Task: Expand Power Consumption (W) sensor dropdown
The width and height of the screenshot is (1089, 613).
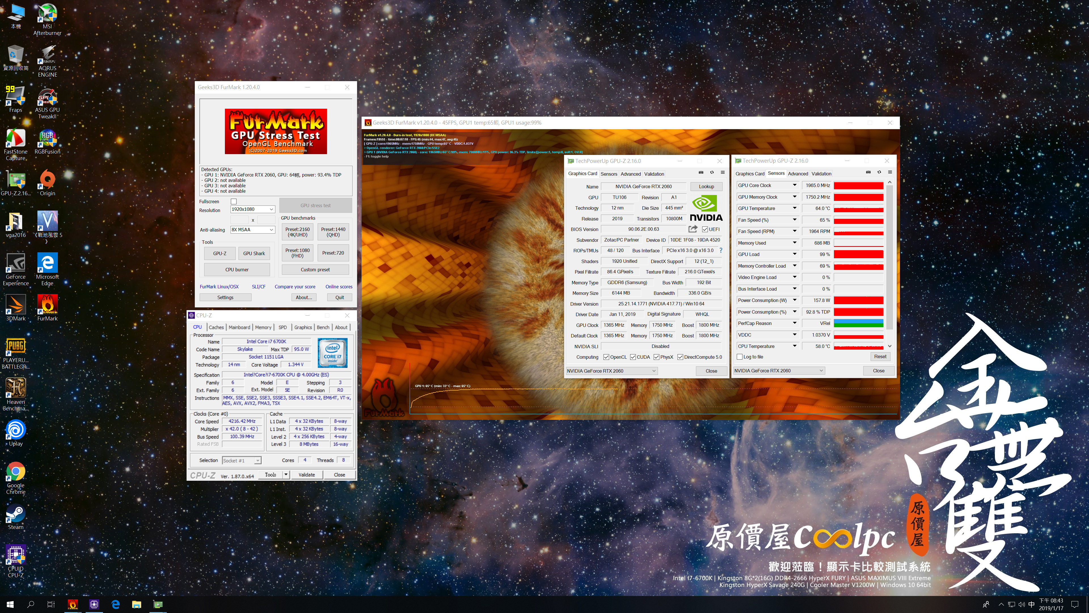Action: [794, 300]
